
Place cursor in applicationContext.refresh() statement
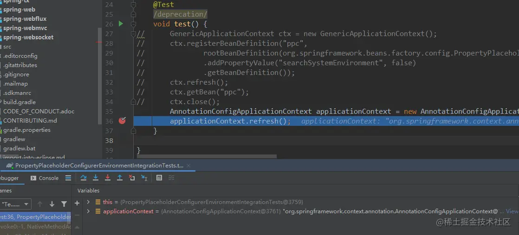230,121
